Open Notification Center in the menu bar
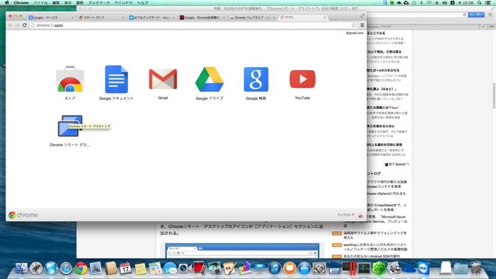 coord(489,2)
